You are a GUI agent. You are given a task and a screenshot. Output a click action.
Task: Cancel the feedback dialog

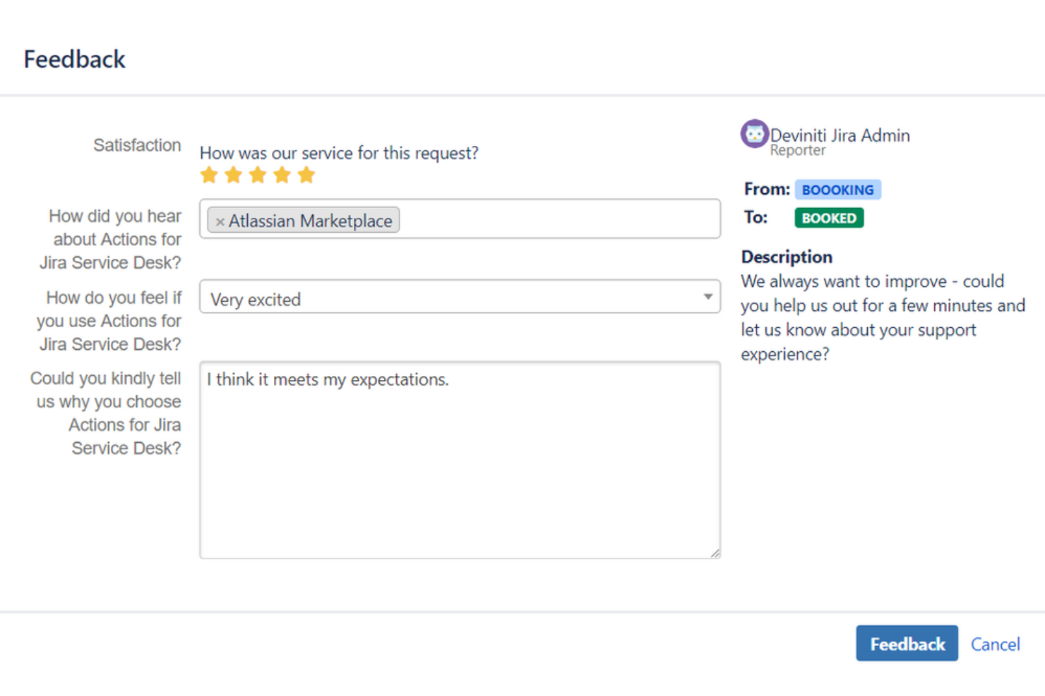[995, 644]
